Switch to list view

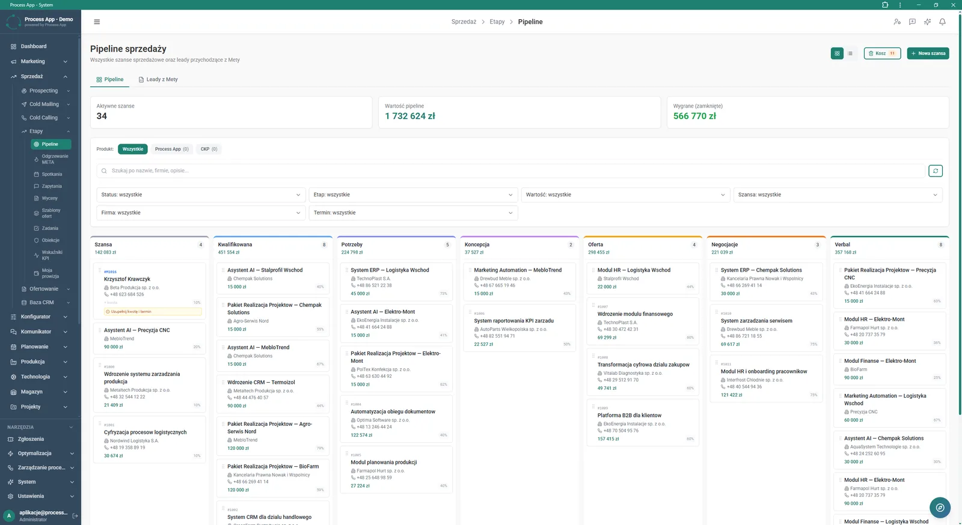coord(850,53)
